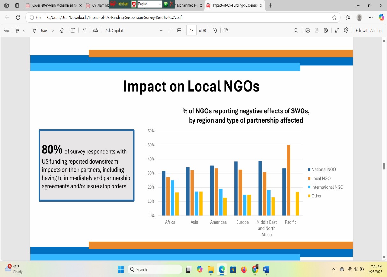Open the PDF table of contents
Viewport: 387px width, 277px height.
(x=7, y=31)
